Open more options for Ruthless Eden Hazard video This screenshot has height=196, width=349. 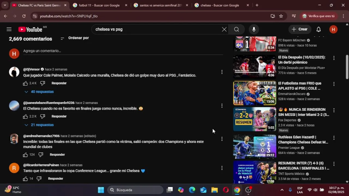point(334,138)
